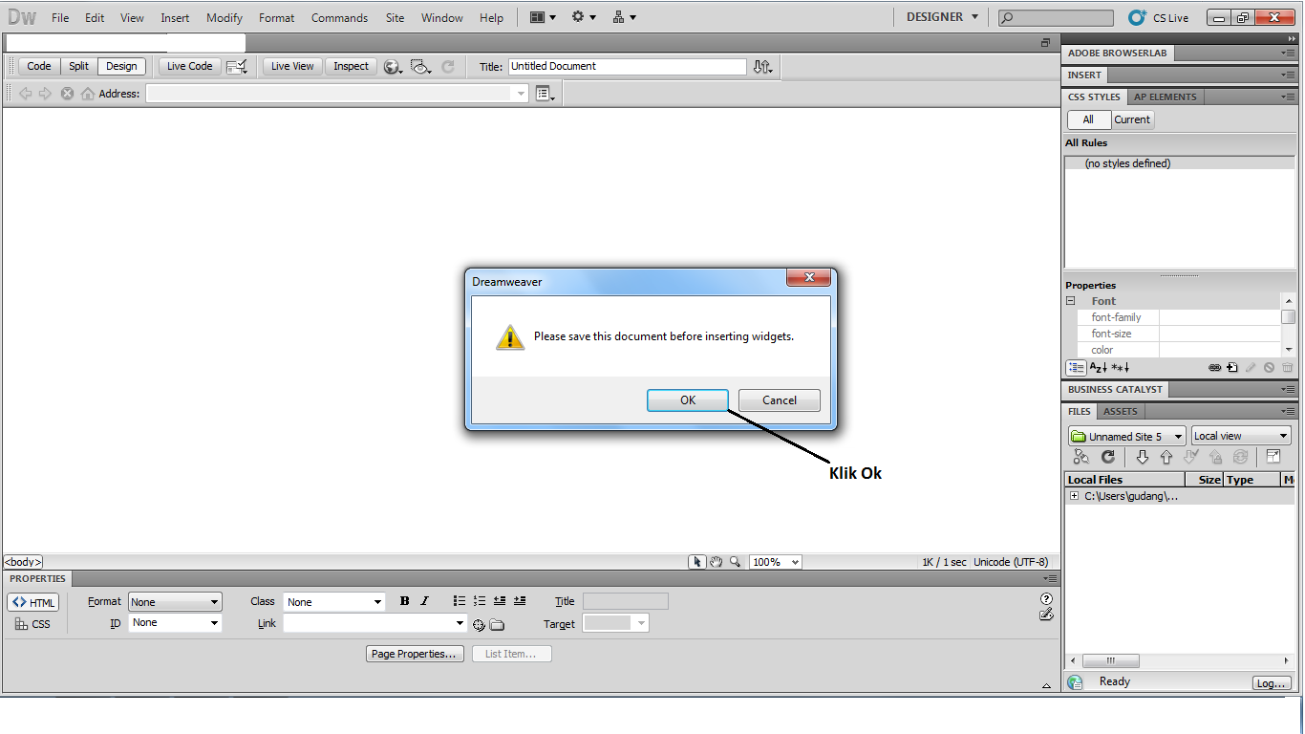Click Show list view A-Z icon
Viewport: 1305px width, 734px height.
point(1098,367)
